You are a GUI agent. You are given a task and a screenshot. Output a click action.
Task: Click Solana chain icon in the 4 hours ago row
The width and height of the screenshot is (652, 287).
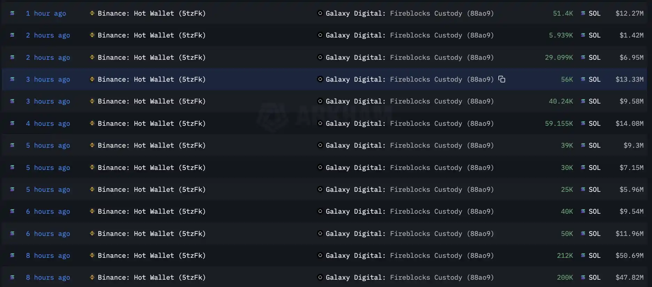(12, 123)
